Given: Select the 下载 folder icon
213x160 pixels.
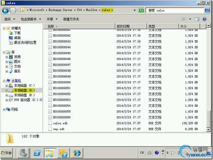Looking at the screenshot, I should pos(11,33).
